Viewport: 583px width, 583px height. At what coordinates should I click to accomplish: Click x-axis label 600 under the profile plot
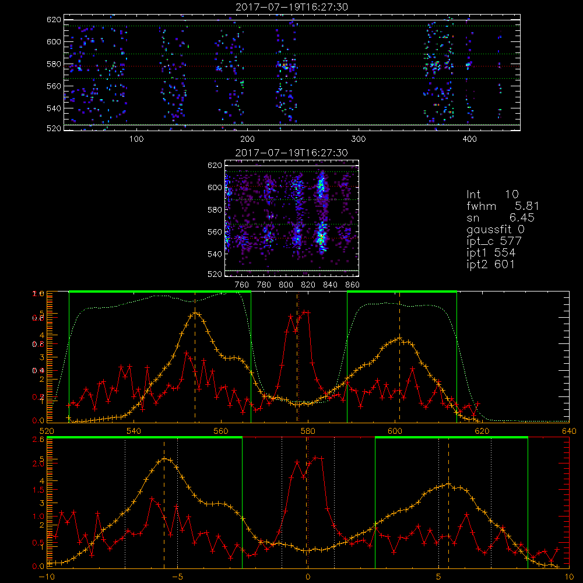[x=395, y=431]
